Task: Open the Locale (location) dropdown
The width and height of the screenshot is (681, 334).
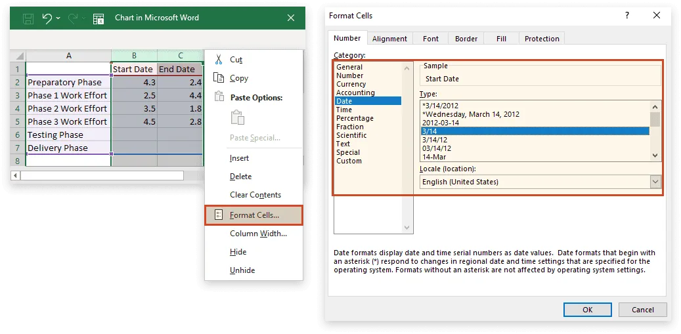Action: tap(655, 182)
